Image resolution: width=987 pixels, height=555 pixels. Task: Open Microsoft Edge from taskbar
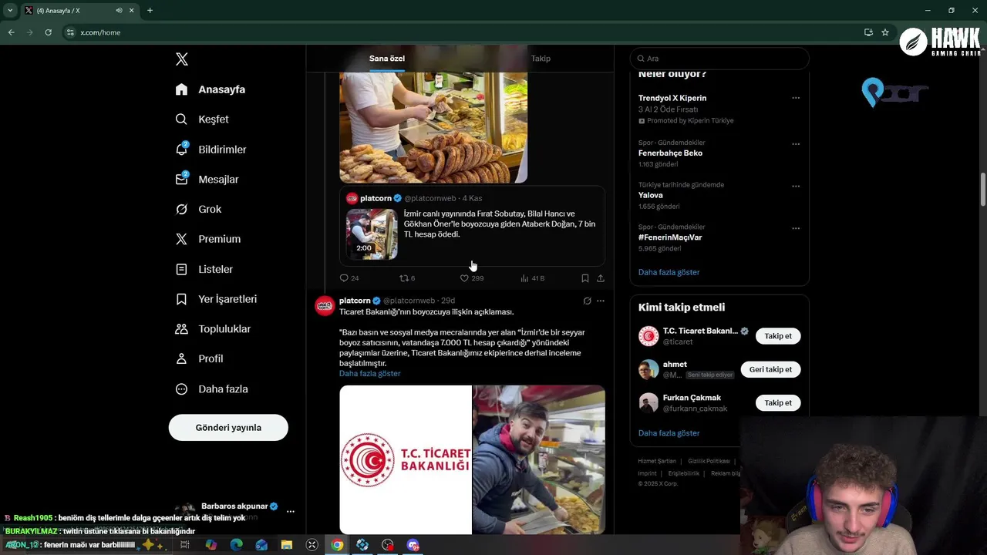point(236,545)
